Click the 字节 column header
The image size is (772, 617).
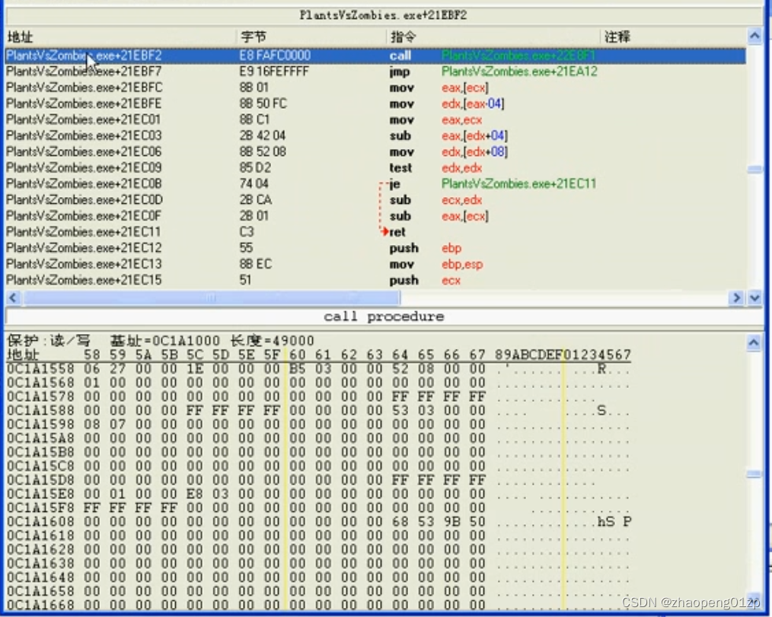254,37
